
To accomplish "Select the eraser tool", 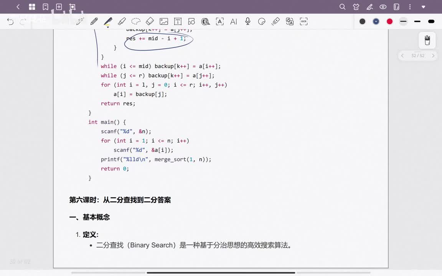I will [150, 21].
